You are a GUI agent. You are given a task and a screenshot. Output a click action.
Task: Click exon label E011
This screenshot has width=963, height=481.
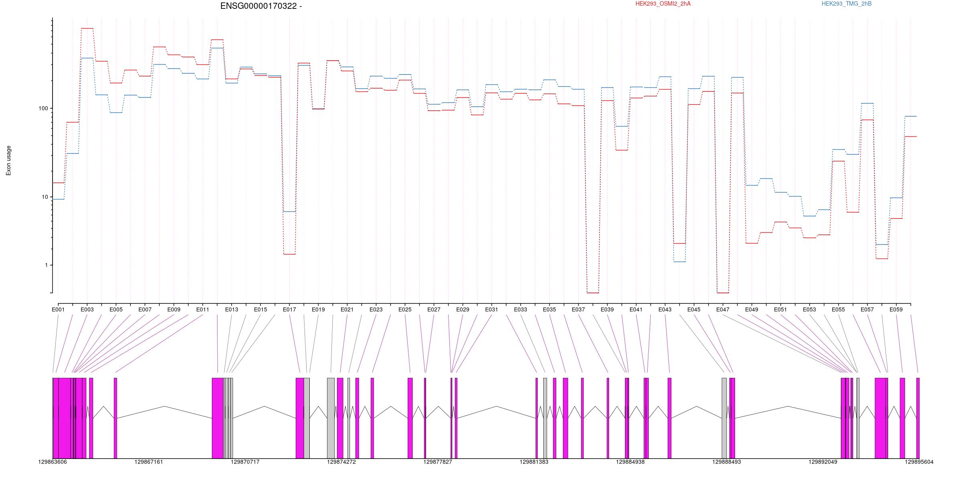coord(203,309)
